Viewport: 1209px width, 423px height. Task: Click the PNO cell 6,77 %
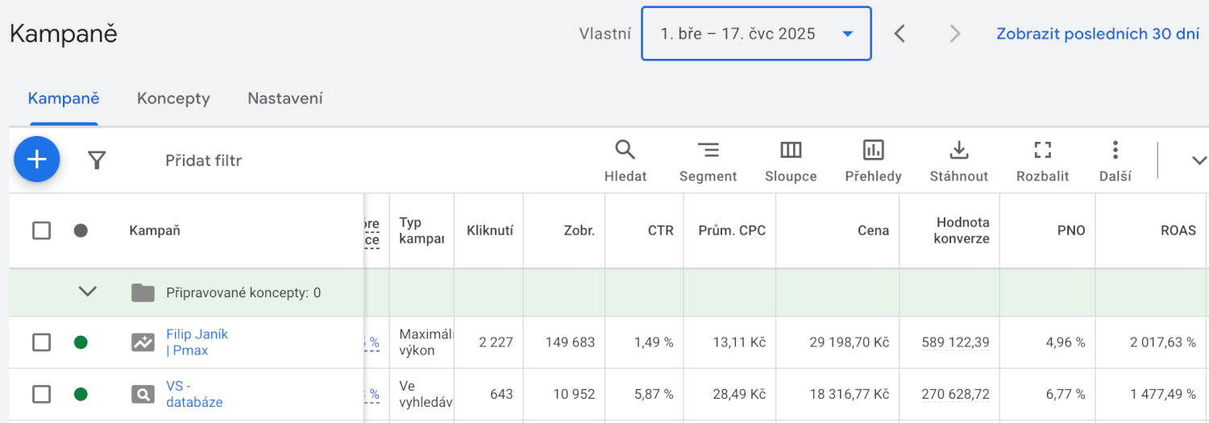[1066, 394]
